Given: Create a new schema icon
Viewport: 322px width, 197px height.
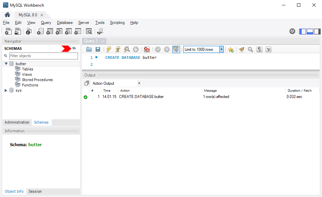Looking at the screenshot, I should click(40, 31).
